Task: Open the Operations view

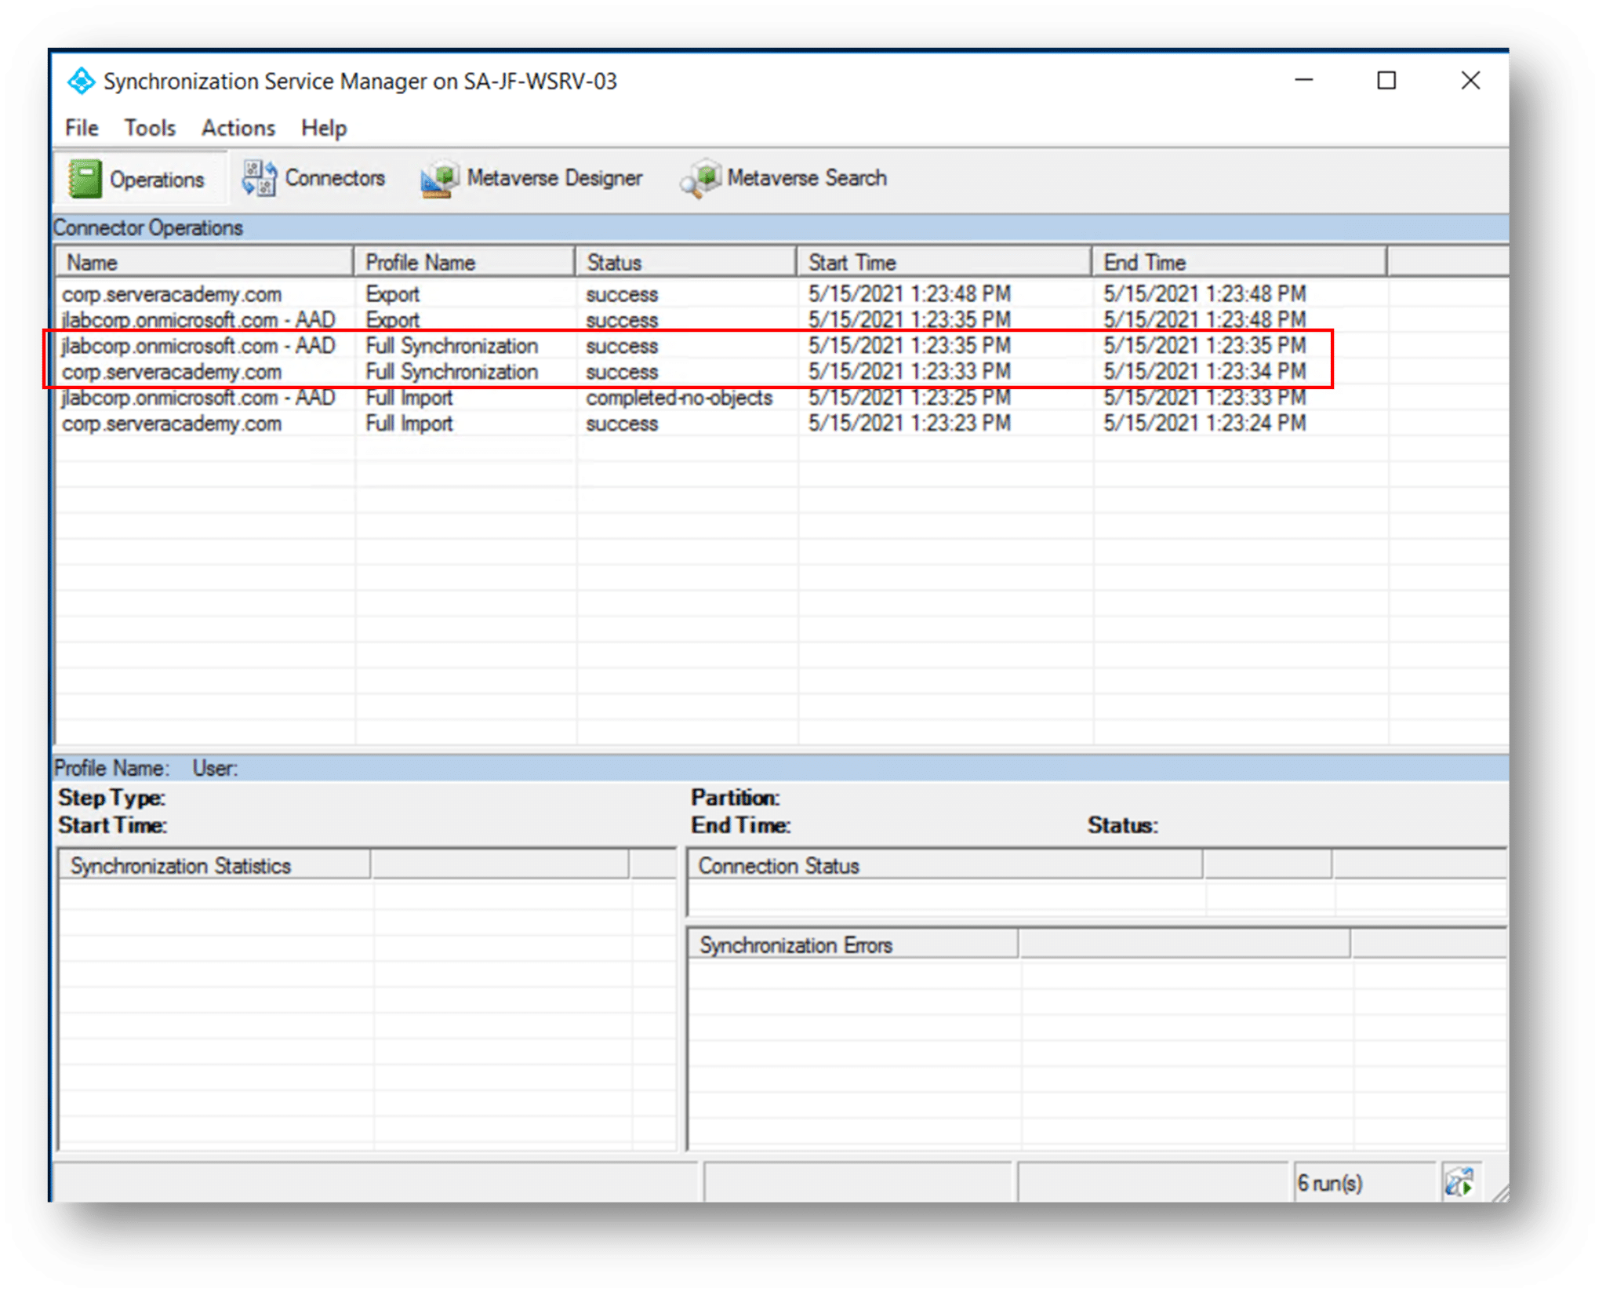Action: [141, 178]
